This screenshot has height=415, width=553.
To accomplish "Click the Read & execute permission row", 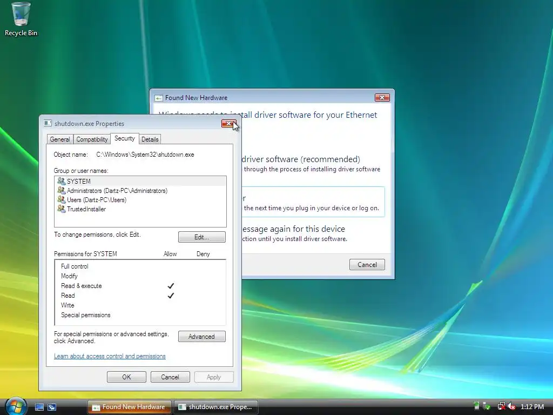I will [140, 286].
